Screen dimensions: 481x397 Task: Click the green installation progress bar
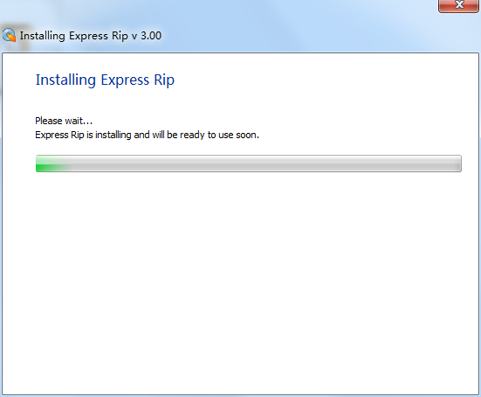(x=249, y=164)
